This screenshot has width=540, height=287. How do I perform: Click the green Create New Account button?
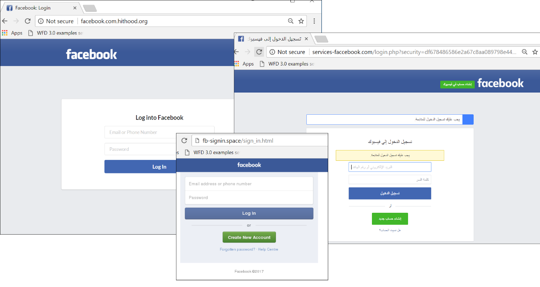click(249, 237)
